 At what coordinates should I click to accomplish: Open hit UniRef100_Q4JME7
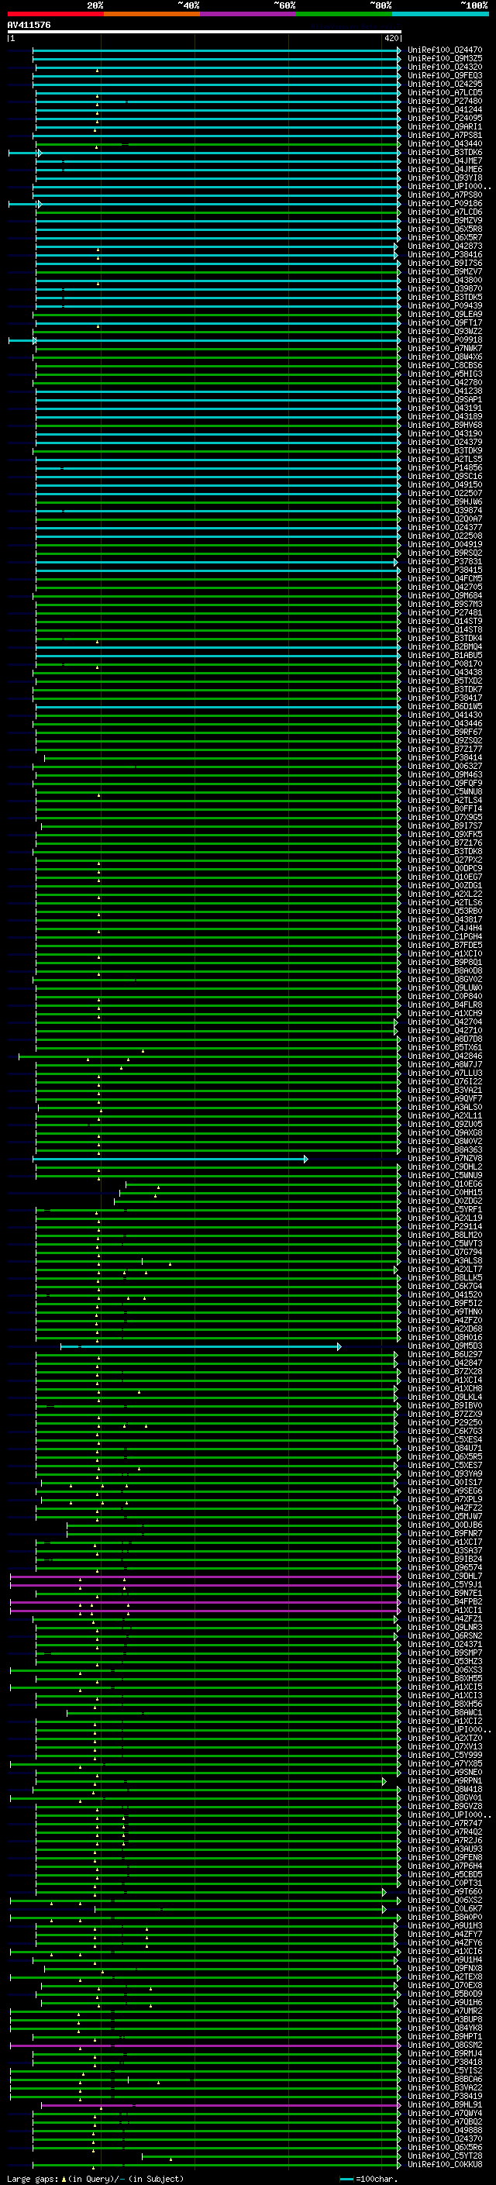445,161
